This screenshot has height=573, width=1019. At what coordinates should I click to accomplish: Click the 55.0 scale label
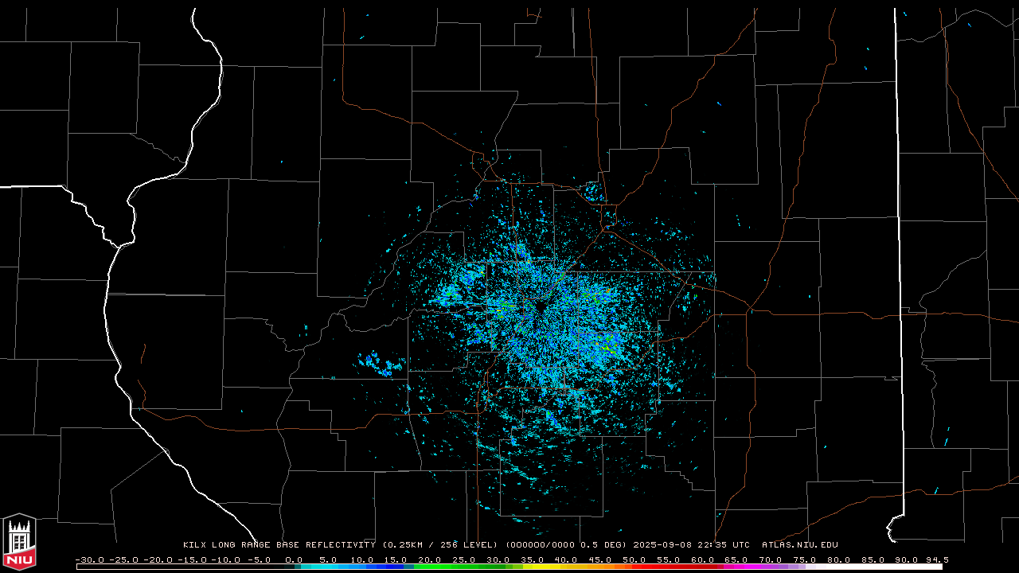669,559
